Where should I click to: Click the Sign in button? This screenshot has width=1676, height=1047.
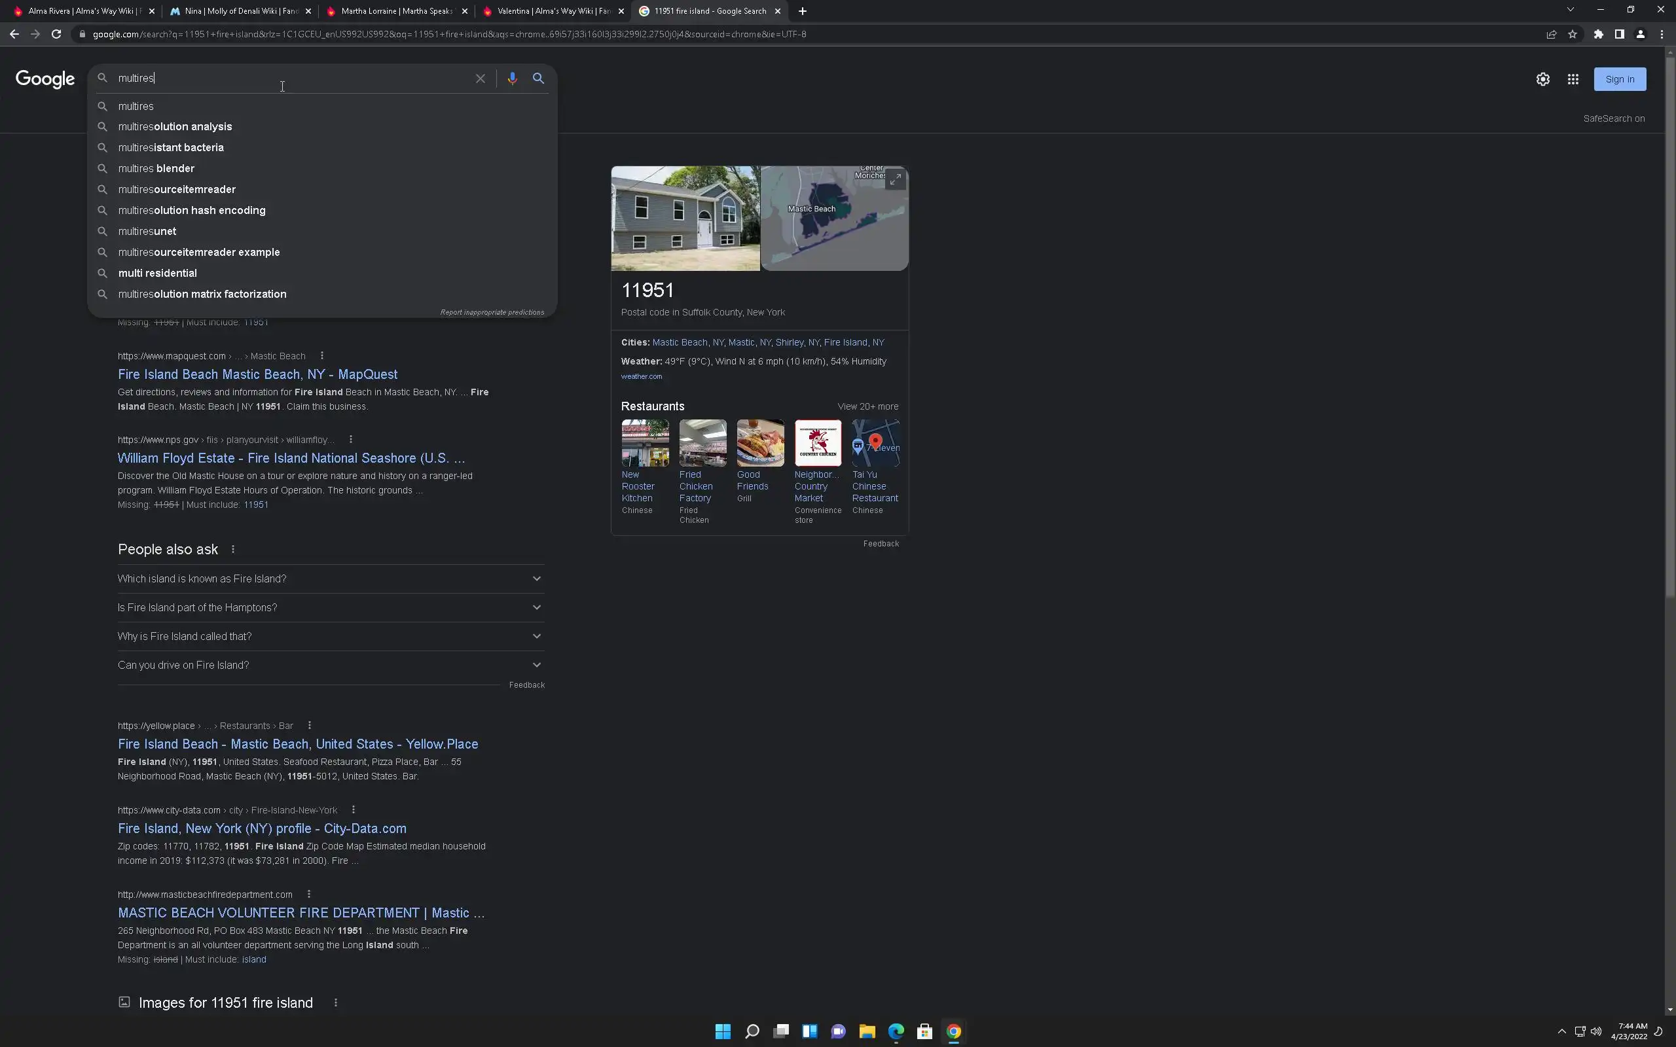tap(1619, 79)
